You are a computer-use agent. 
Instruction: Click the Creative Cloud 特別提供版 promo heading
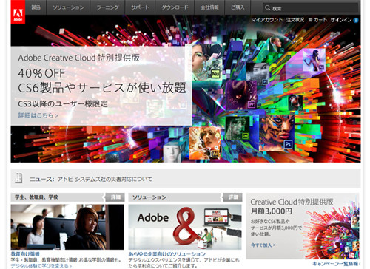[x=292, y=202]
